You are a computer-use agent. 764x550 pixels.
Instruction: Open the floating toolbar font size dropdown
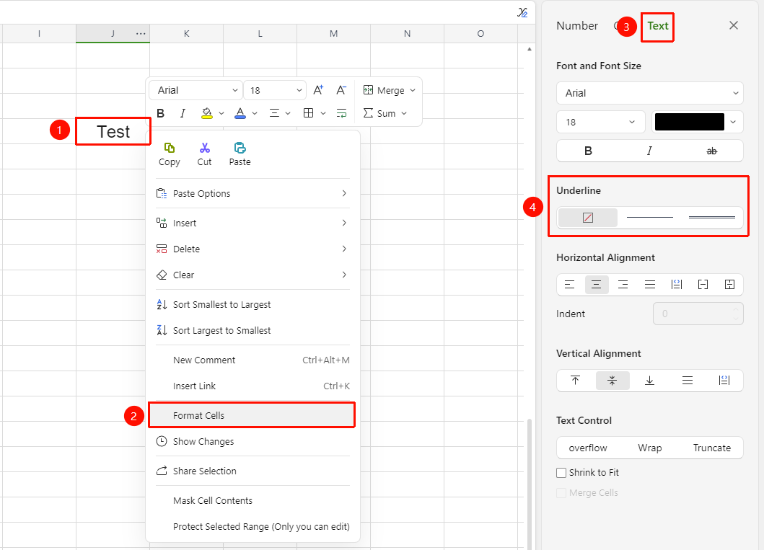(275, 90)
